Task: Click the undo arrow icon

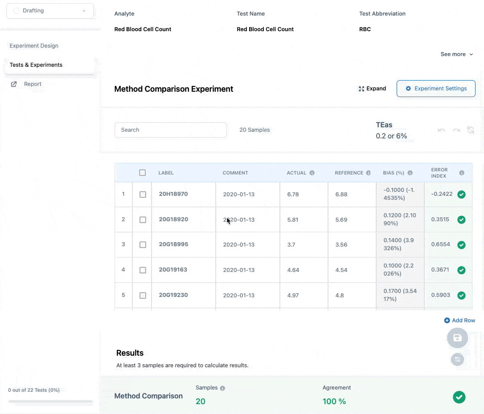Action: tap(442, 130)
